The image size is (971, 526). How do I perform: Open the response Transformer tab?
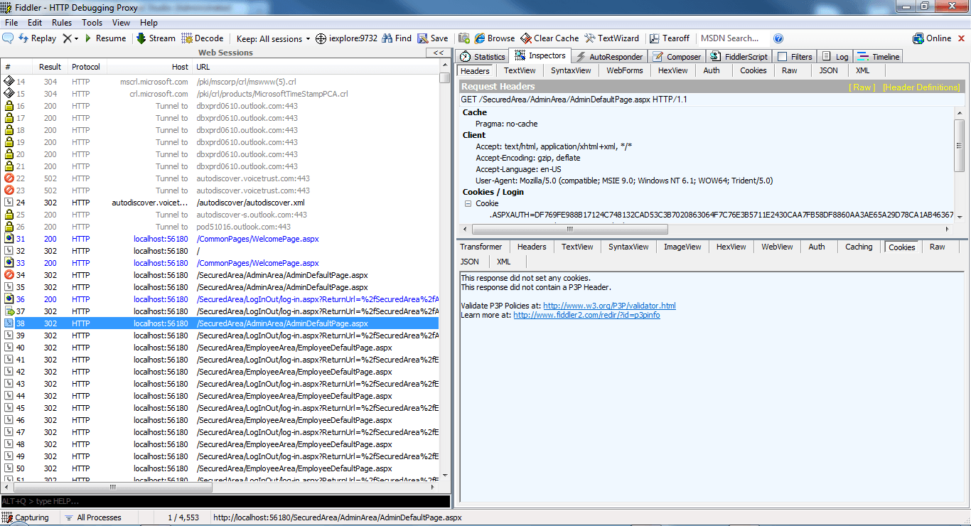pyautogui.click(x=481, y=247)
